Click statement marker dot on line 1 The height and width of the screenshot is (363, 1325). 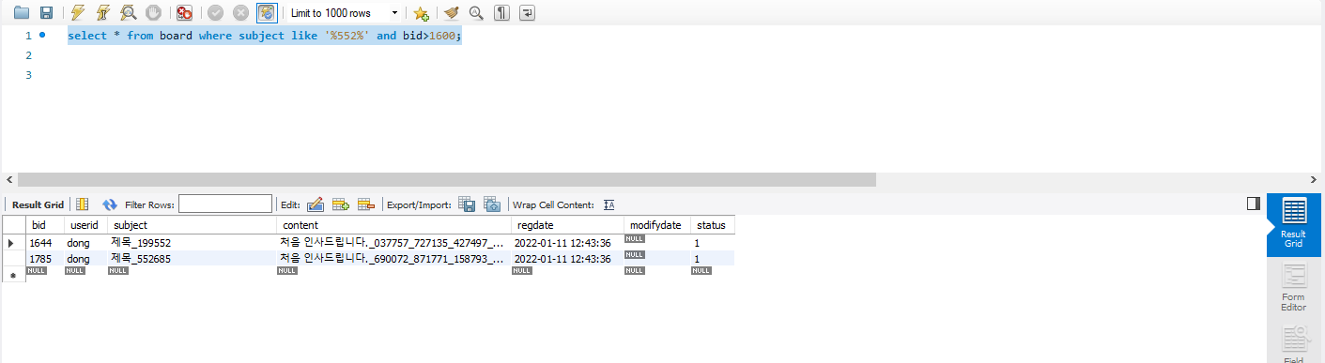[x=43, y=35]
